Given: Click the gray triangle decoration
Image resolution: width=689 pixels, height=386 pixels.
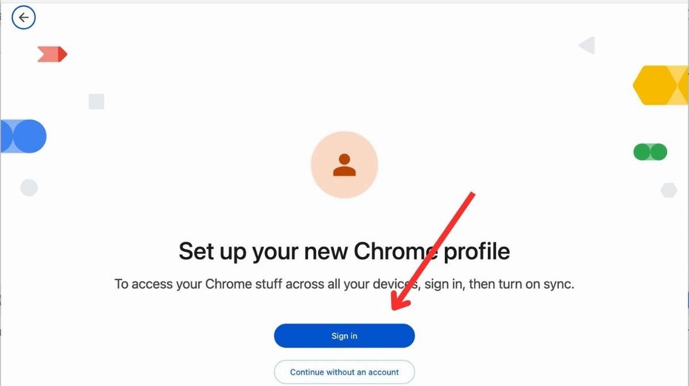Looking at the screenshot, I should click(x=587, y=45).
